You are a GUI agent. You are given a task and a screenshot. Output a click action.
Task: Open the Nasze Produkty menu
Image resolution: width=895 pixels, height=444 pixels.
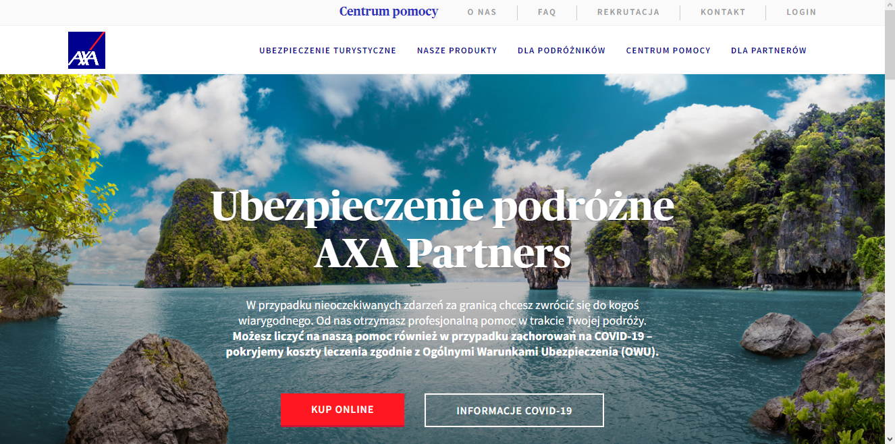point(457,51)
